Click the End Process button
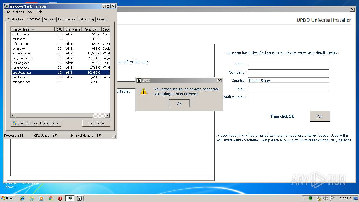 click(96, 123)
